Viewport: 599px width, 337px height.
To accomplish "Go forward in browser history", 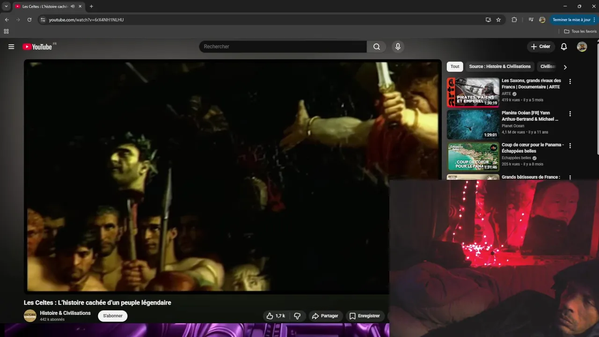I will coord(18,20).
